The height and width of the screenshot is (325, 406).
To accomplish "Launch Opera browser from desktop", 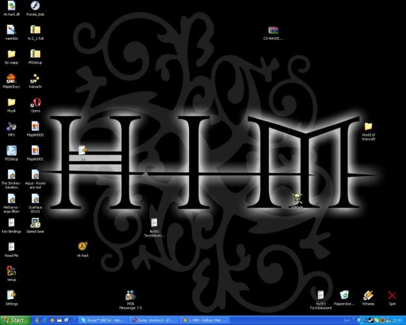I will click(x=35, y=103).
